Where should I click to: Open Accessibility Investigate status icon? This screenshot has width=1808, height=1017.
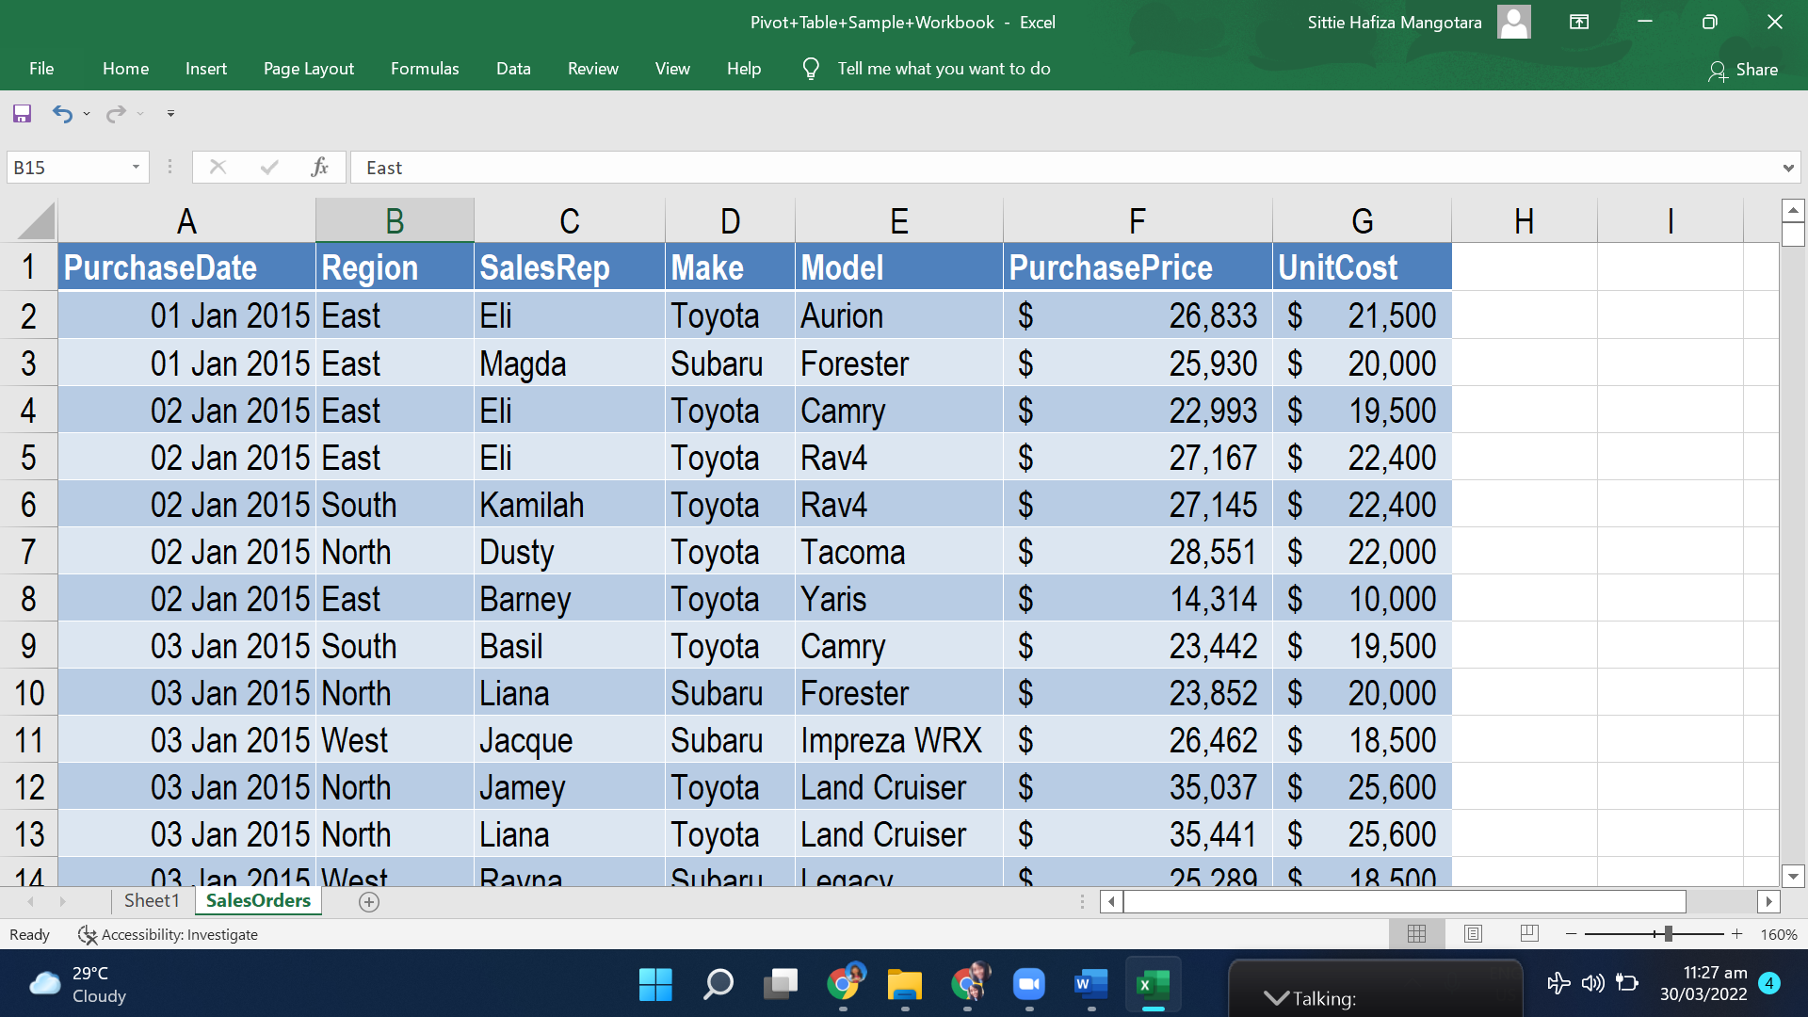tap(88, 934)
